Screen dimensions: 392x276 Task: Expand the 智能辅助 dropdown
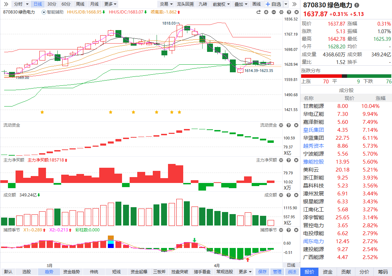pos(53,12)
